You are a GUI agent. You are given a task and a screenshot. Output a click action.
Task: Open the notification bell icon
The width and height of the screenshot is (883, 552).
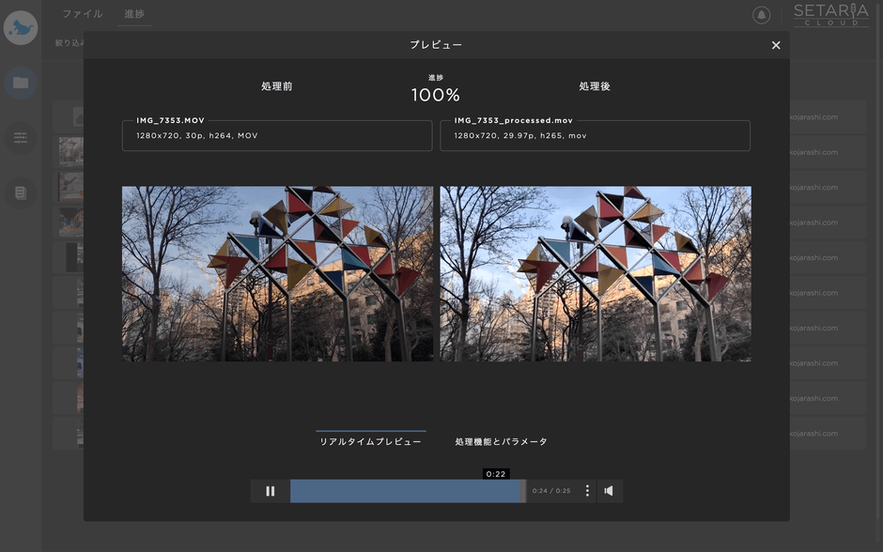click(x=761, y=15)
